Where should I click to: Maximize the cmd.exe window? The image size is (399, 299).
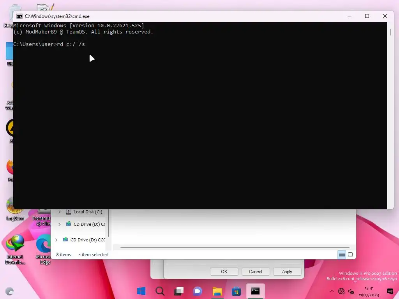click(x=367, y=16)
